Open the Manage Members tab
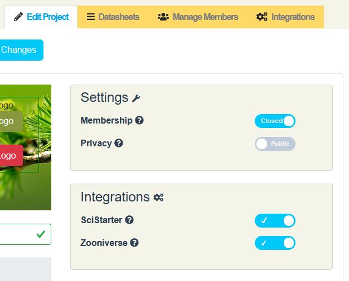349x281 pixels. click(198, 17)
